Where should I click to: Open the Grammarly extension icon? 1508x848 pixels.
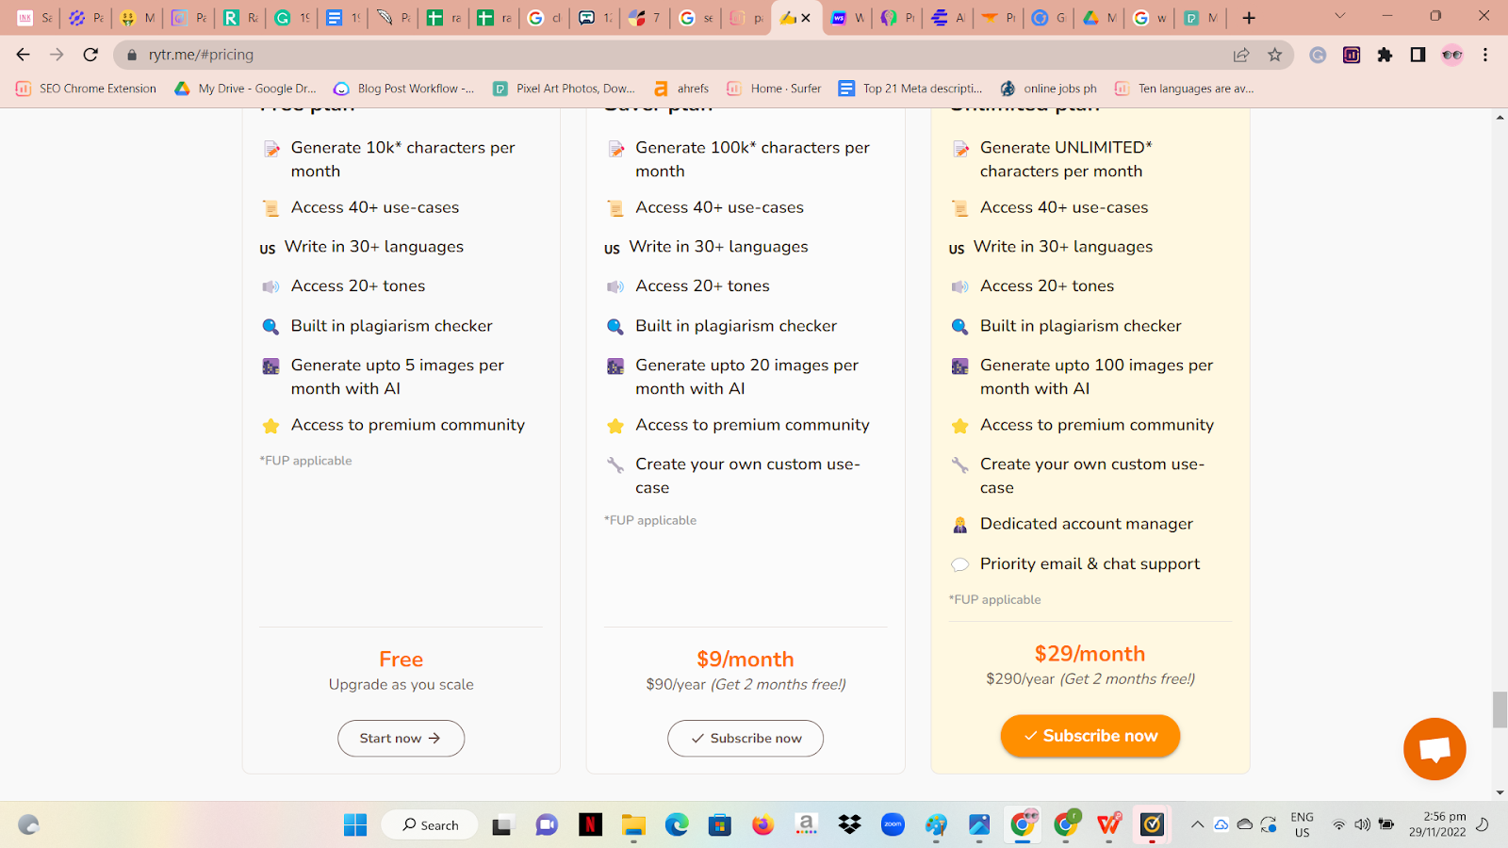click(1318, 55)
